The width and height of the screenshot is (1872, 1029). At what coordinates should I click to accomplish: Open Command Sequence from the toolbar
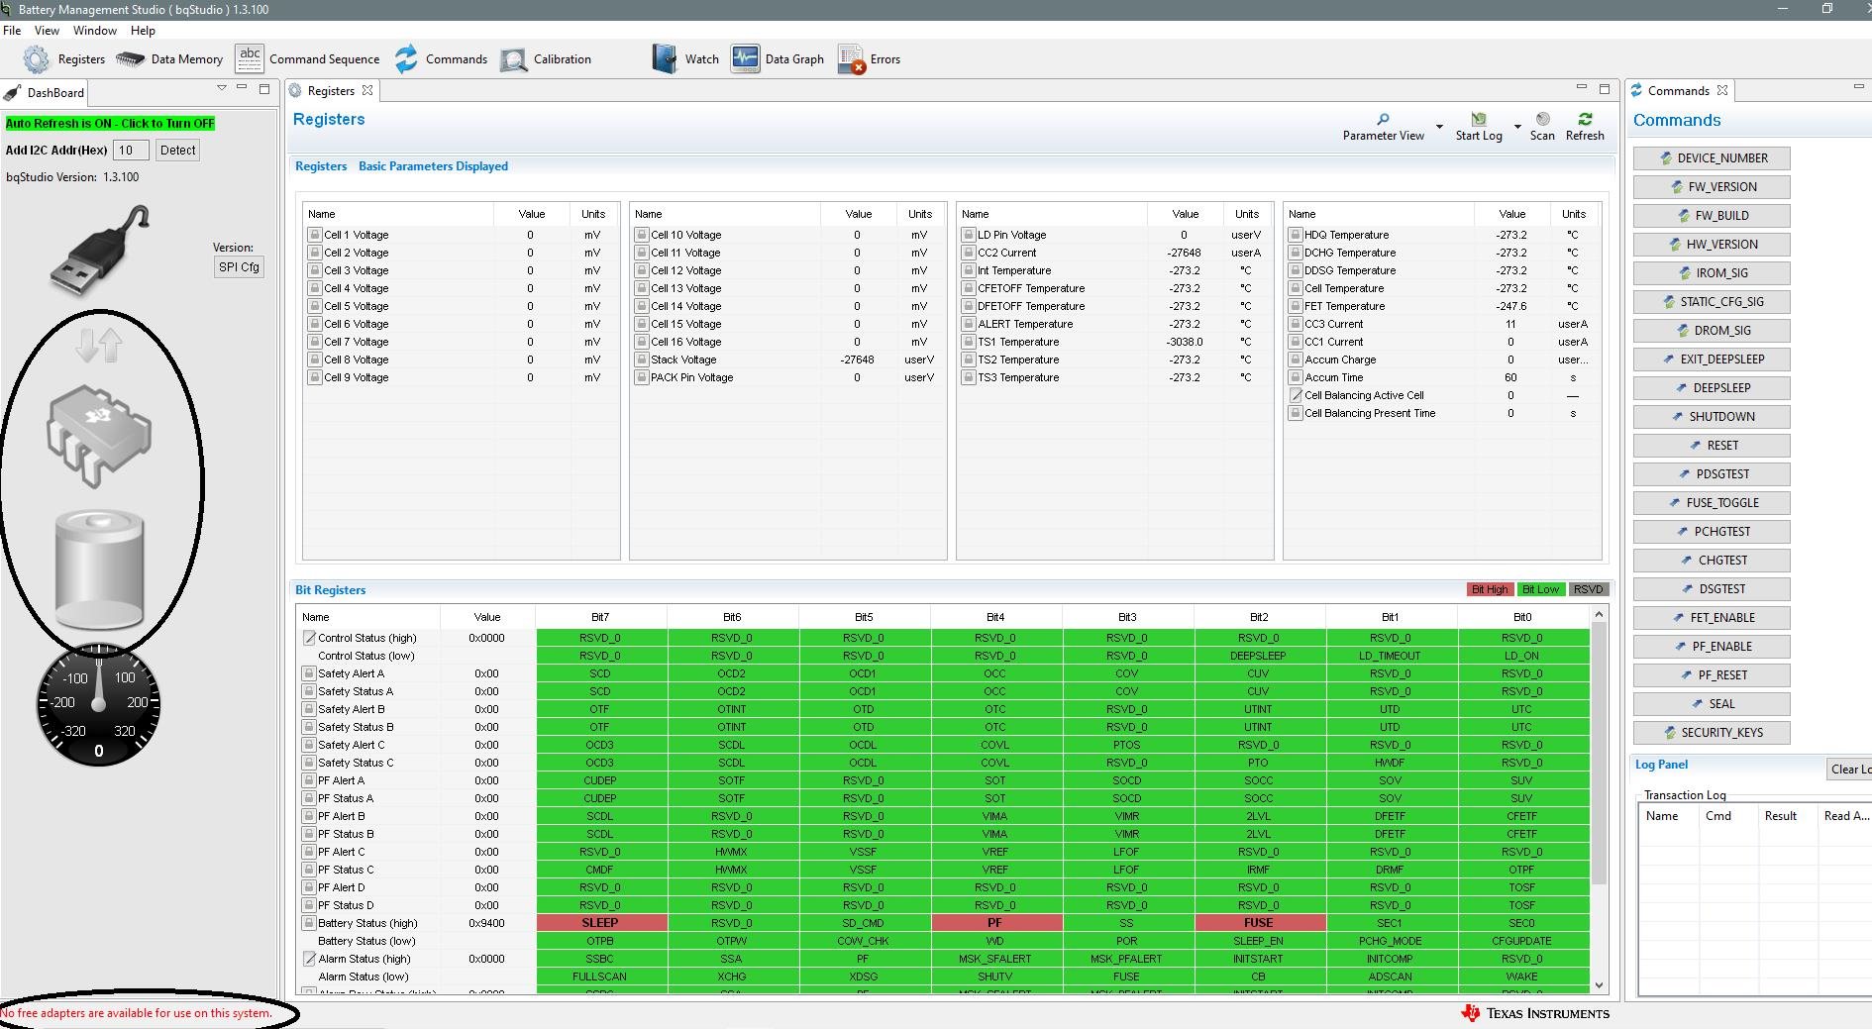pyautogui.click(x=307, y=59)
